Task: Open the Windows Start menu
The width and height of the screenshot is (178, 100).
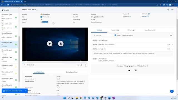Action: click(x=65, y=98)
